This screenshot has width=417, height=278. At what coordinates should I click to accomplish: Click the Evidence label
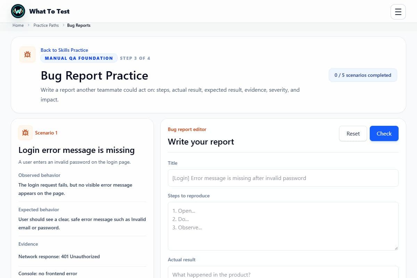pyautogui.click(x=28, y=244)
